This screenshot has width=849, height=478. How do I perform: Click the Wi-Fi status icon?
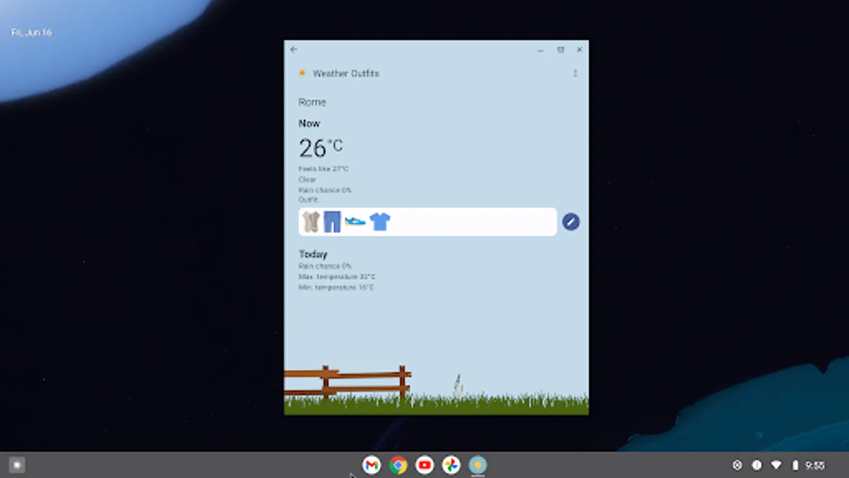(776, 465)
